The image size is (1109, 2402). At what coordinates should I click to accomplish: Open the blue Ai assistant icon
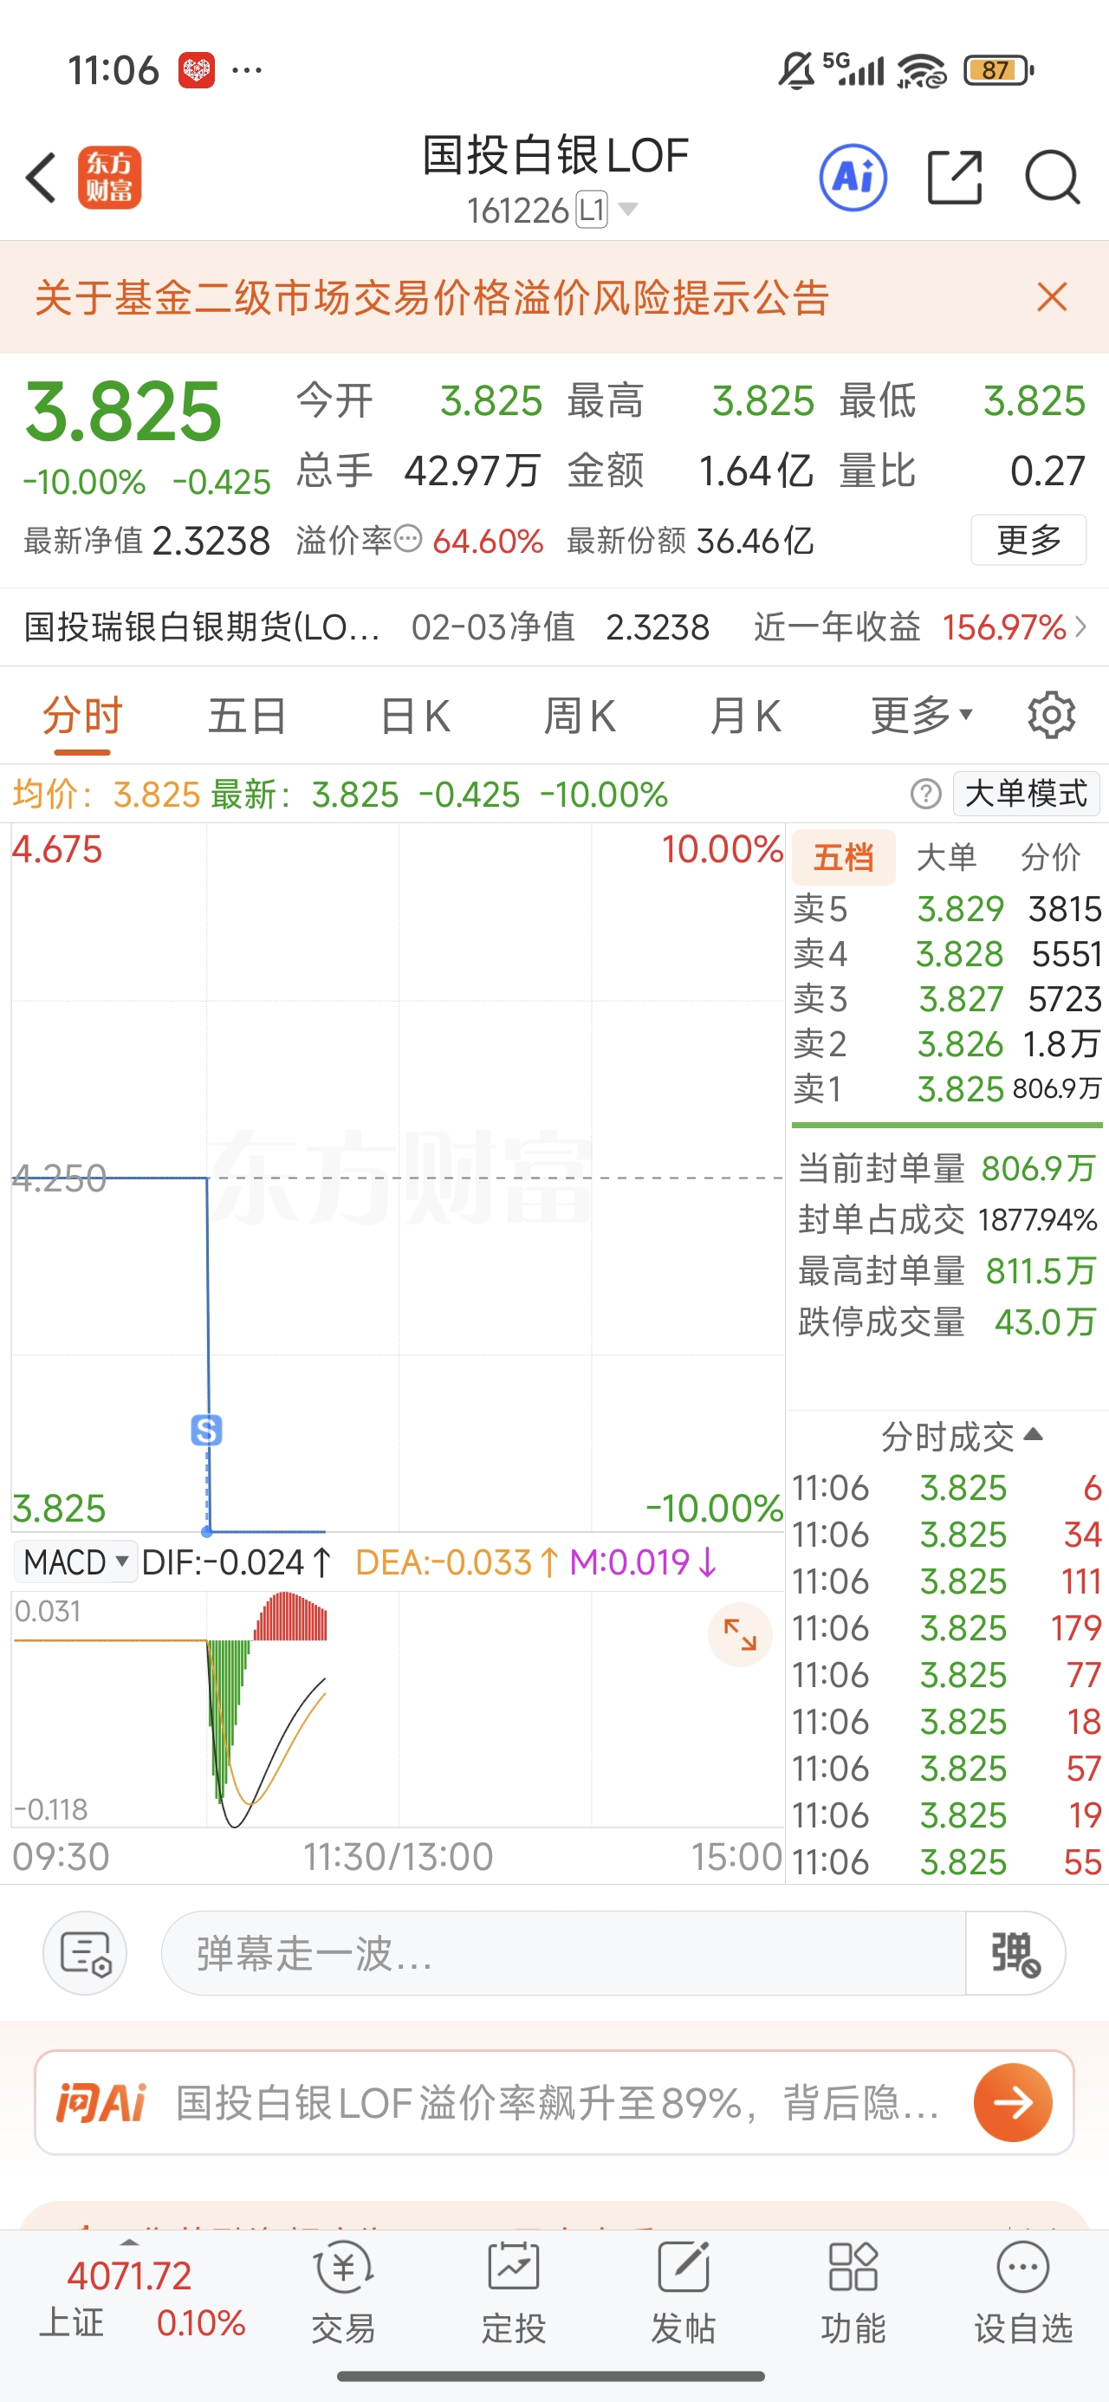coord(853,177)
